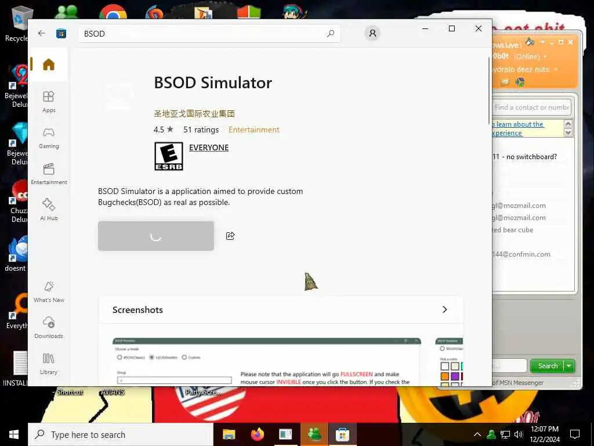Click the volume speaker tray icon

(519, 434)
